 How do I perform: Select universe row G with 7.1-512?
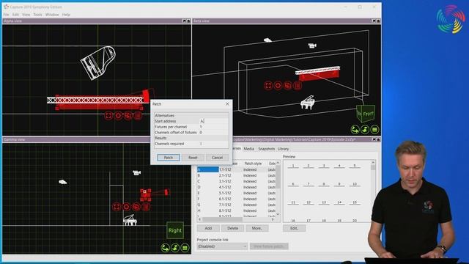tap(236, 205)
